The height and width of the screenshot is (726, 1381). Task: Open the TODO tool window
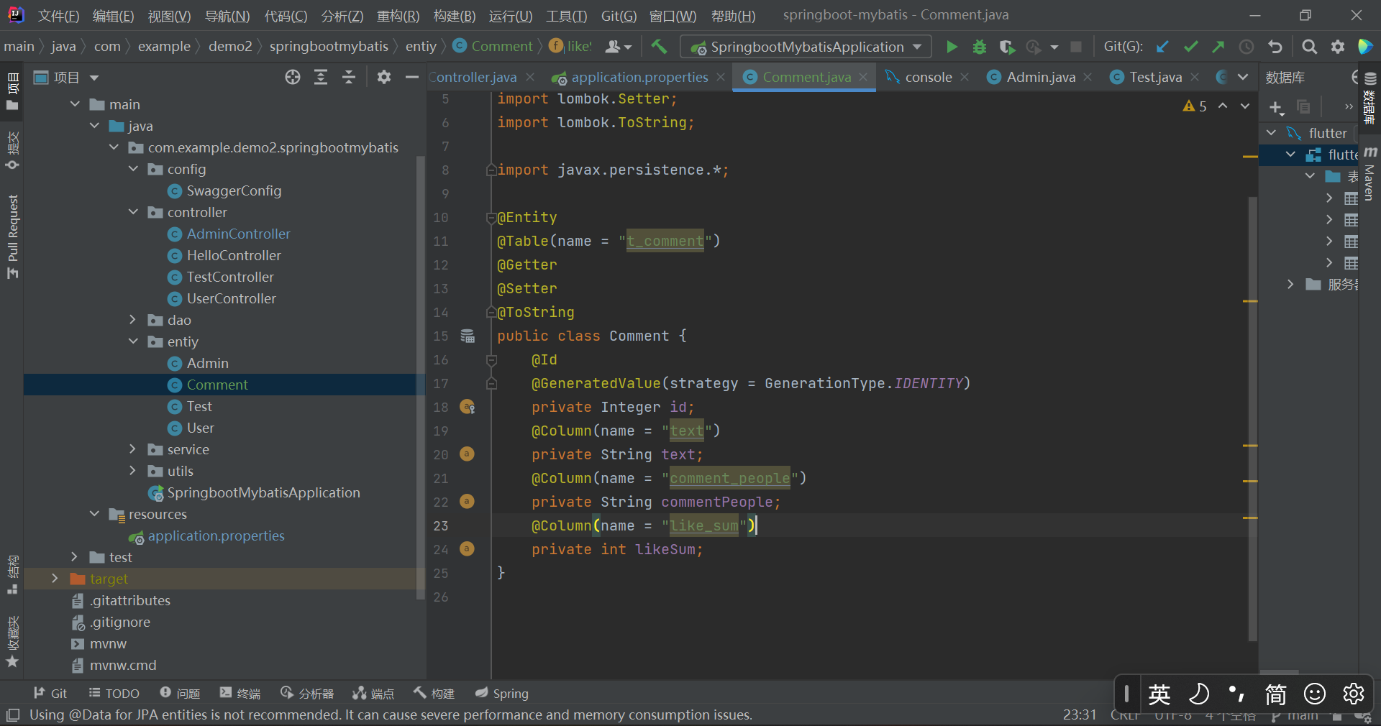[x=114, y=694]
